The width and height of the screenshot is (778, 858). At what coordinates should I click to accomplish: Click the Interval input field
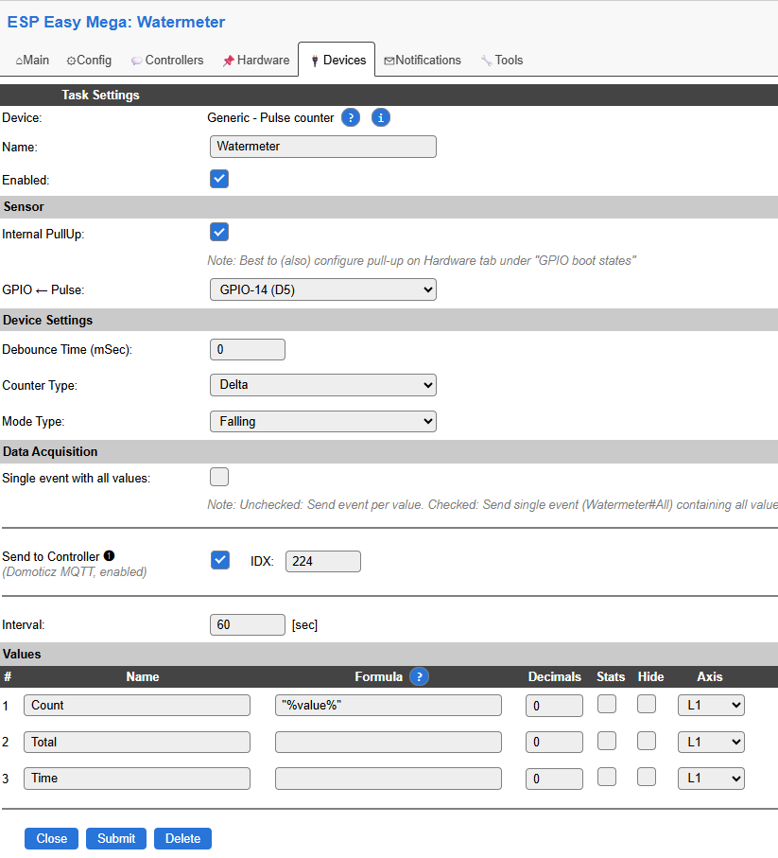pyautogui.click(x=247, y=624)
